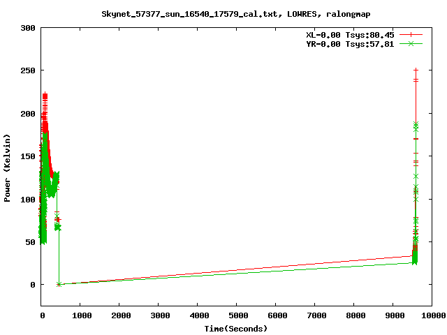The width and height of the screenshot is (447, 335).
Task: Click the x-axis value 1000
Action: (x=82, y=315)
